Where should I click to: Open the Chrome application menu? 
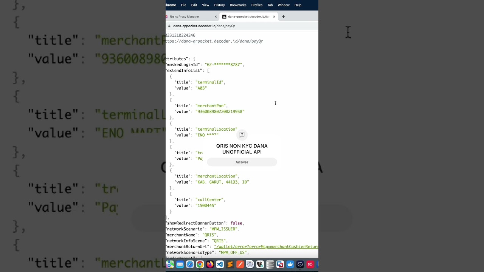click(171, 5)
